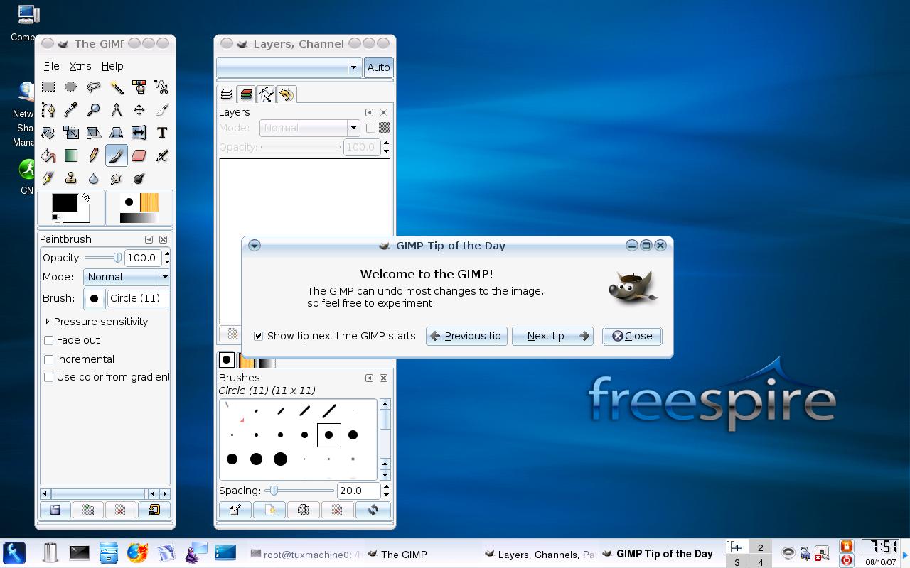Select the Smudge tool
The height and width of the screenshot is (568, 910).
(x=117, y=178)
